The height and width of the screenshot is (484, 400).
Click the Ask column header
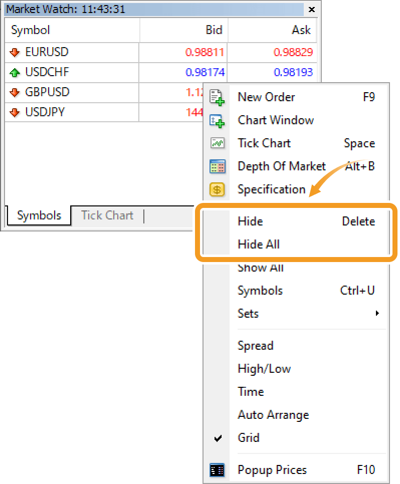click(273, 30)
